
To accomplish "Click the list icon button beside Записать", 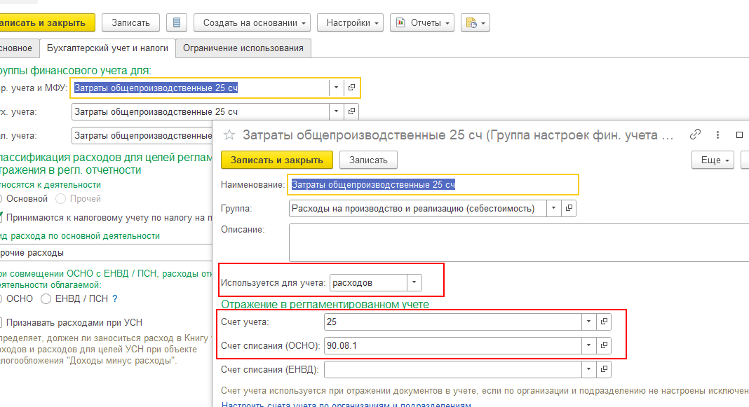I will (x=176, y=22).
